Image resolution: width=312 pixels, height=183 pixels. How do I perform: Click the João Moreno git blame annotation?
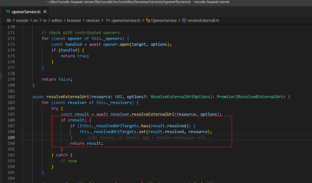[149, 138]
